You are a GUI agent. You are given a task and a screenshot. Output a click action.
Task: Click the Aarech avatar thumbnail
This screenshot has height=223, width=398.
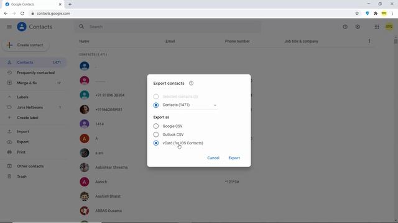pyautogui.click(x=85, y=181)
